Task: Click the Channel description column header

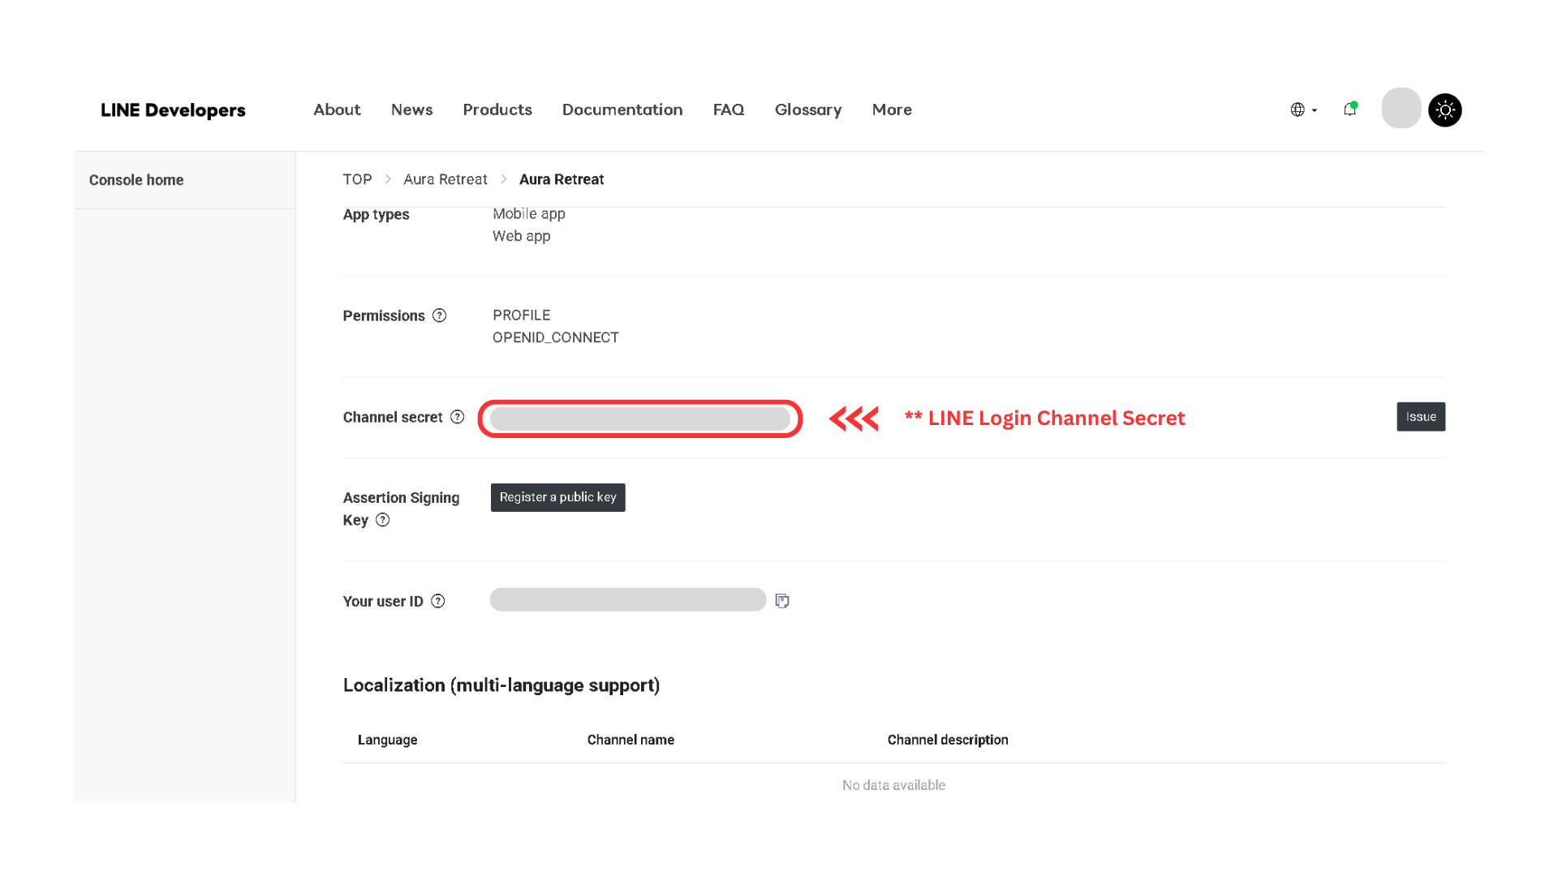Action: click(948, 740)
